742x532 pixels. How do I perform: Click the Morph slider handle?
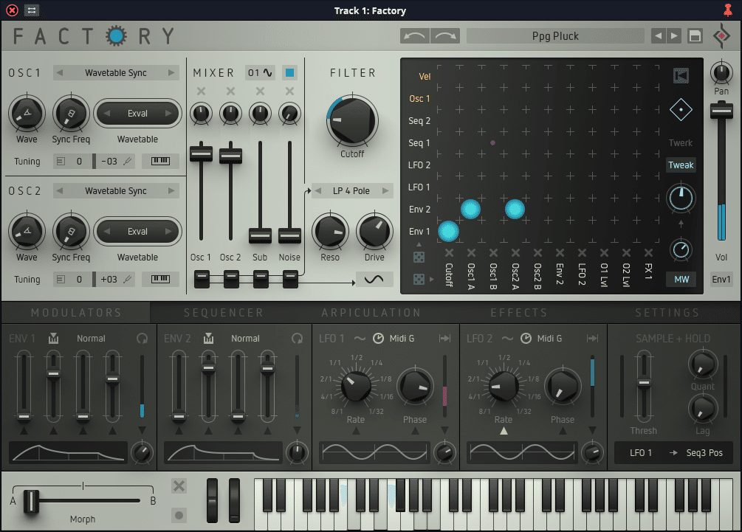(x=31, y=501)
